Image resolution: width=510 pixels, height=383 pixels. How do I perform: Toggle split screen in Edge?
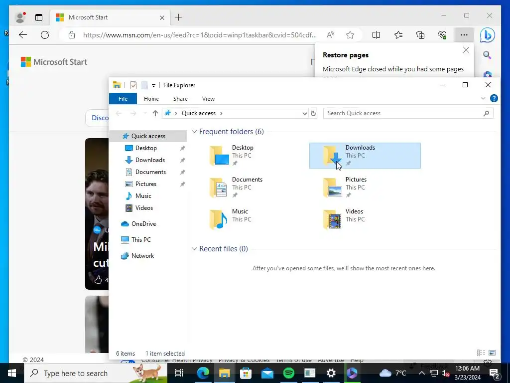click(x=376, y=35)
